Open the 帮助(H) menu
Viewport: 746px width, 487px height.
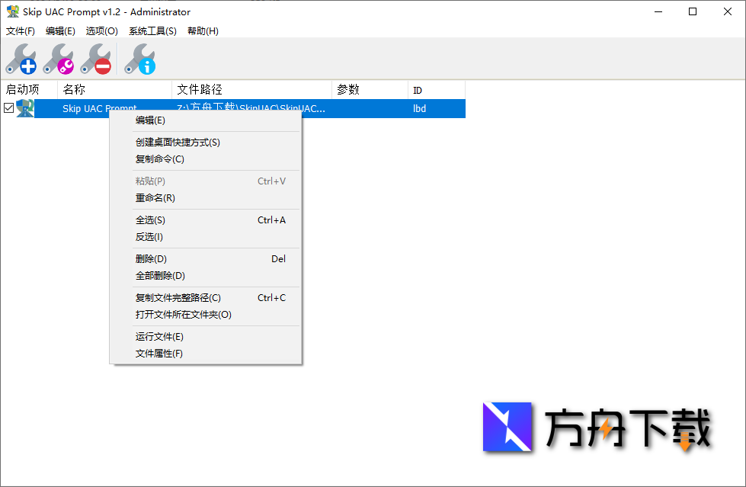[x=201, y=31]
